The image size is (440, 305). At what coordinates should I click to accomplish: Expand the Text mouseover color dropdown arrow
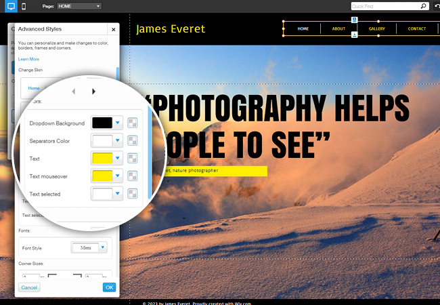(x=118, y=176)
